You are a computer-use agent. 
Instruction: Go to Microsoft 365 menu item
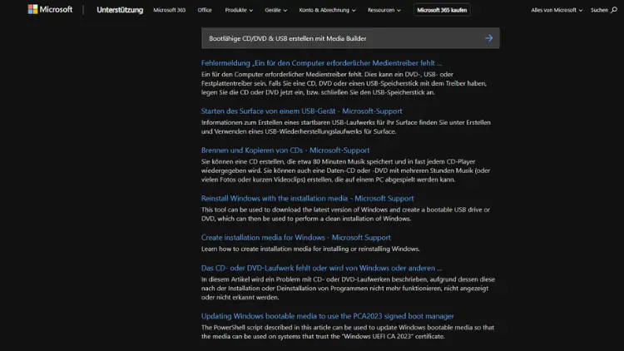[x=170, y=10]
